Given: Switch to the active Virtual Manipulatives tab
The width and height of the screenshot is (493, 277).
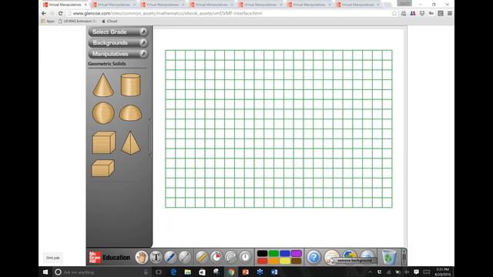Looking at the screenshot, I should (x=65, y=5).
